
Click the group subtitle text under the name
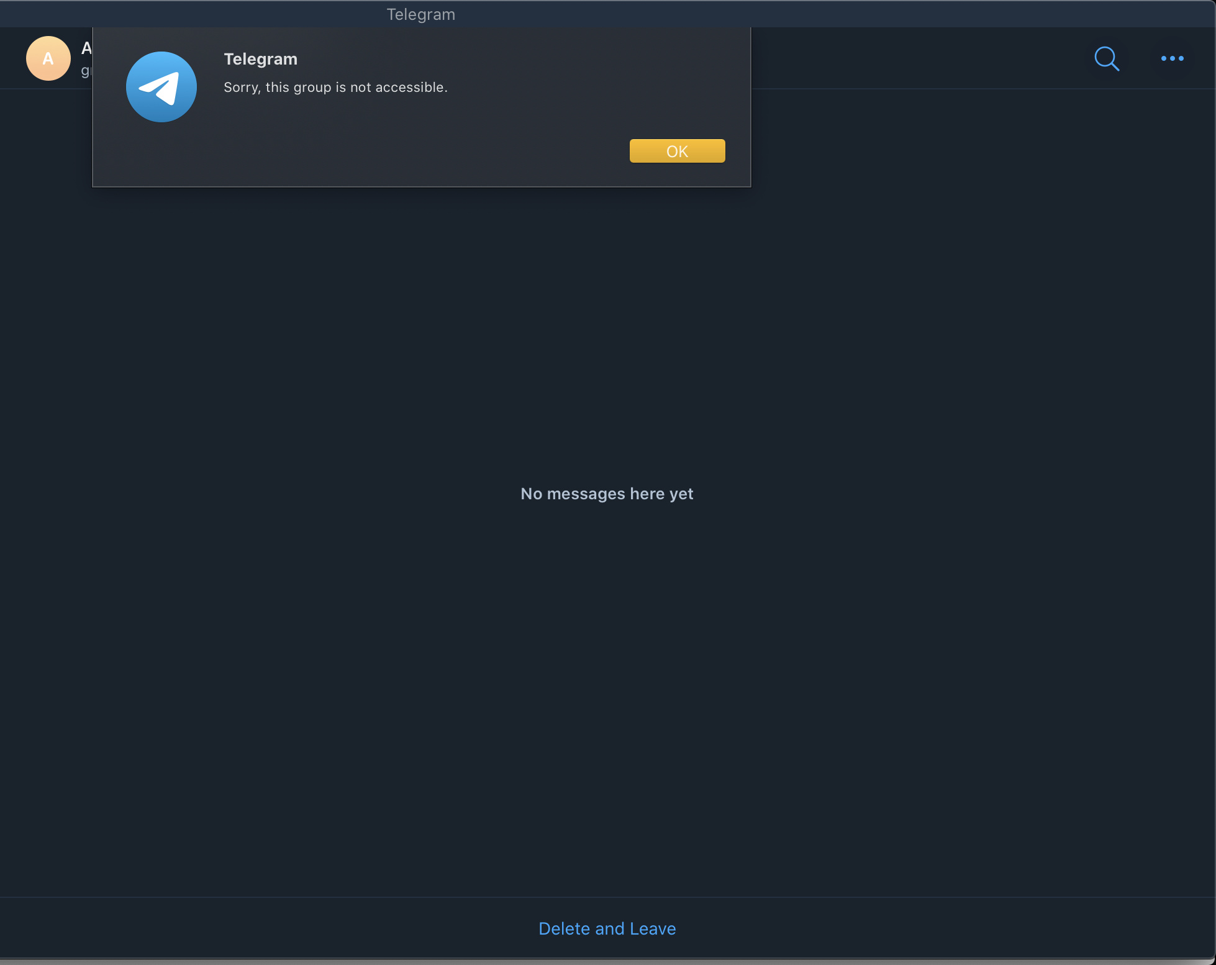click(86, 71)
